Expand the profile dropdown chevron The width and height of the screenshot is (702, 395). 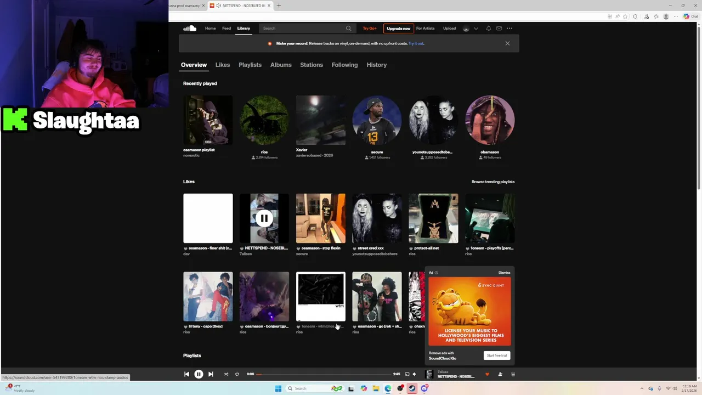[x=475, y=29]
